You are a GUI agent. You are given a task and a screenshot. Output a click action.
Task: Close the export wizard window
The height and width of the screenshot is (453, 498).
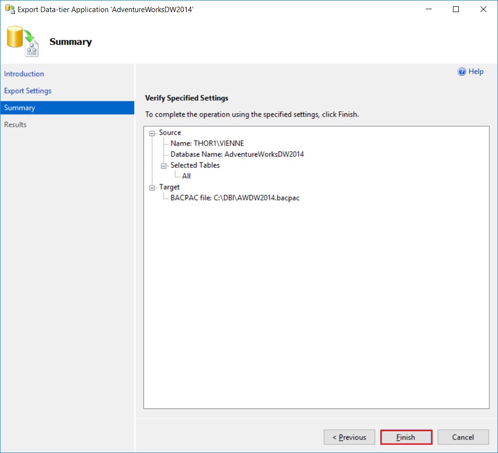(x=483, y=9)
